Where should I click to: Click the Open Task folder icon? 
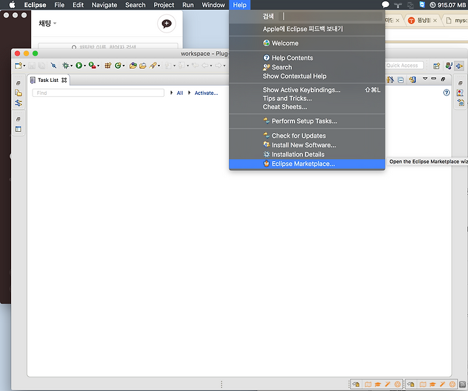(x=142, y=66)
